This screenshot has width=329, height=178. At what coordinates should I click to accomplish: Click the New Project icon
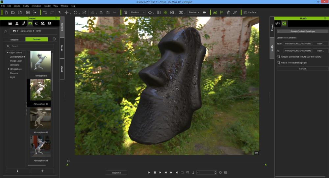tap(6, 13)
